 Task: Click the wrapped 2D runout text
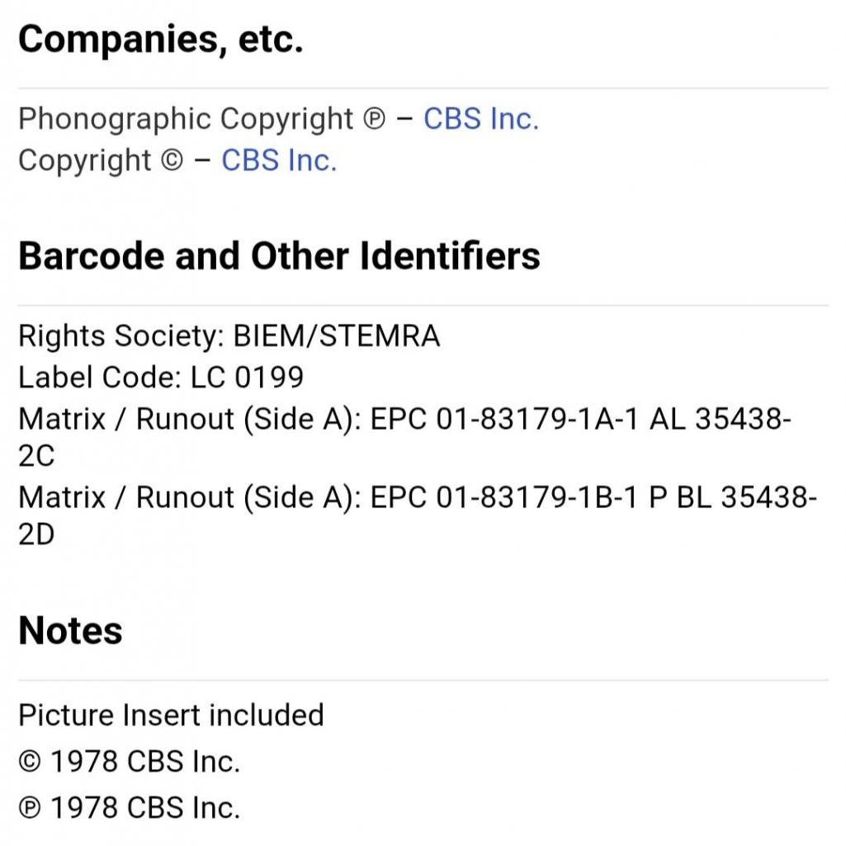[x=36, y=535]
